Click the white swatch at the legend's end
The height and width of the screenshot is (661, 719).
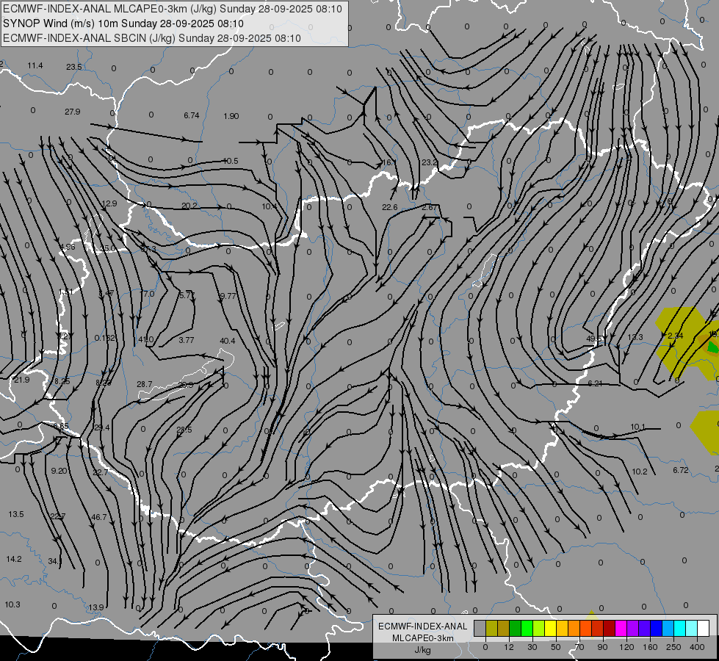pyautogui.click(x=703, y=628)
